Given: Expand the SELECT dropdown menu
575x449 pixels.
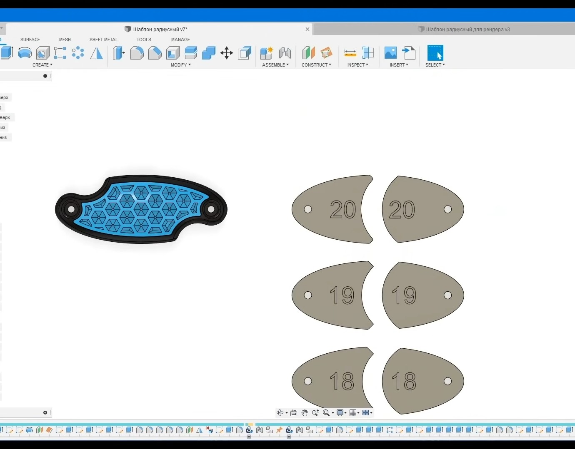Looking at the screenshot, I should tap(435, 65).
